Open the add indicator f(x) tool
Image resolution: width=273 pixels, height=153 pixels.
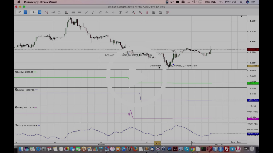pyautogui.click(x=46, y=12)
